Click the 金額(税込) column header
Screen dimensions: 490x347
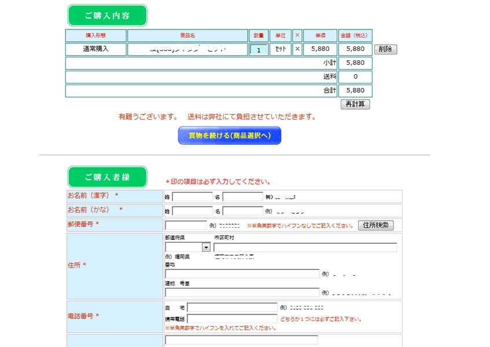click(x=355, y=35)
